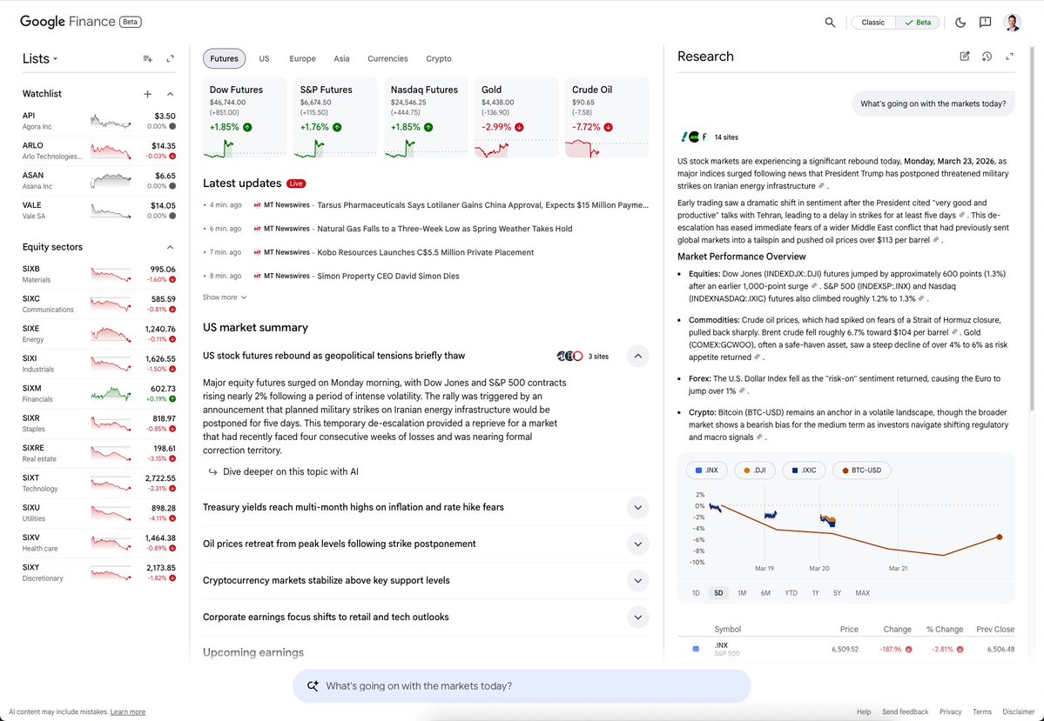The image size is (1044, 721).
Task: Add a stock to Watchlist plus icon
Action: [x=148, y=94]
